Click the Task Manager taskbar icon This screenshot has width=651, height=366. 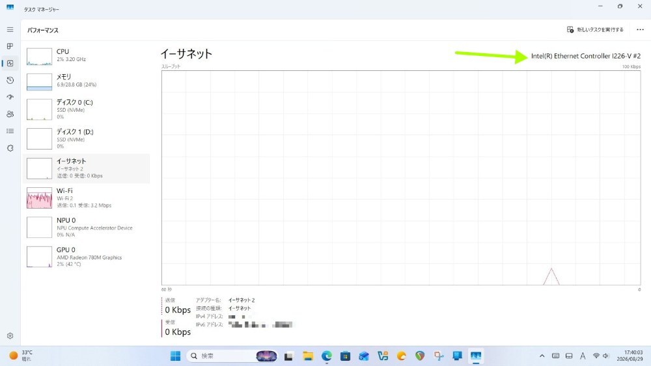coord(476,356)
